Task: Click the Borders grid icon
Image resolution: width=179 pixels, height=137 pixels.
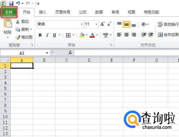Action: [68, 35]
